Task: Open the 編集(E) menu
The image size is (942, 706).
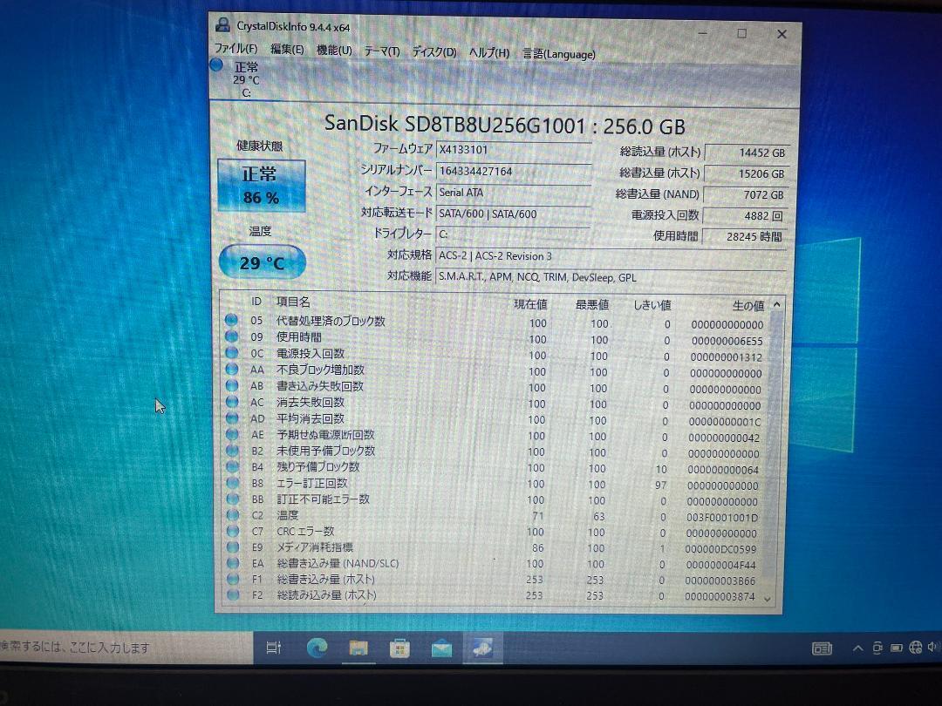Action: coord(287,49)
